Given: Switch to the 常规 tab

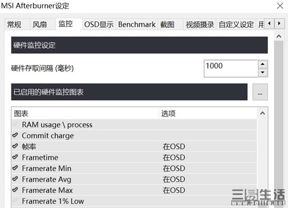Looking at the screenshot, I should pos(17,24).
